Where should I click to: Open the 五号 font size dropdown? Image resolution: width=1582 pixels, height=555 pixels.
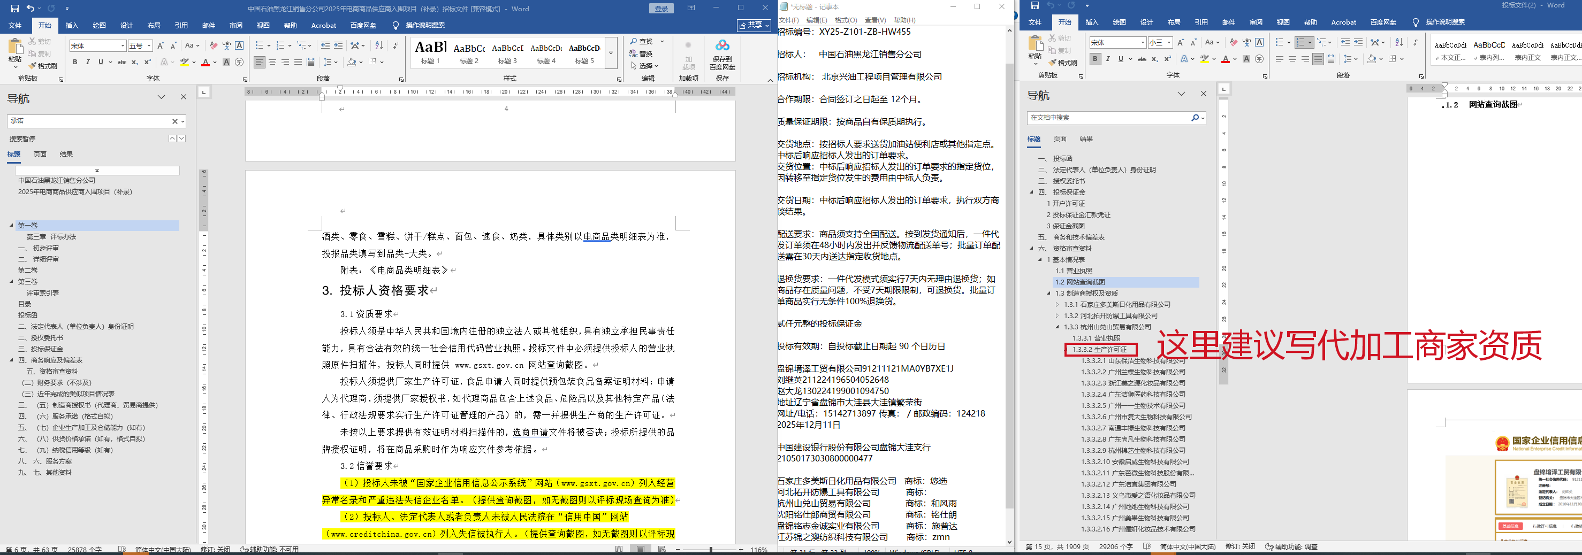(x=149, y=46)
